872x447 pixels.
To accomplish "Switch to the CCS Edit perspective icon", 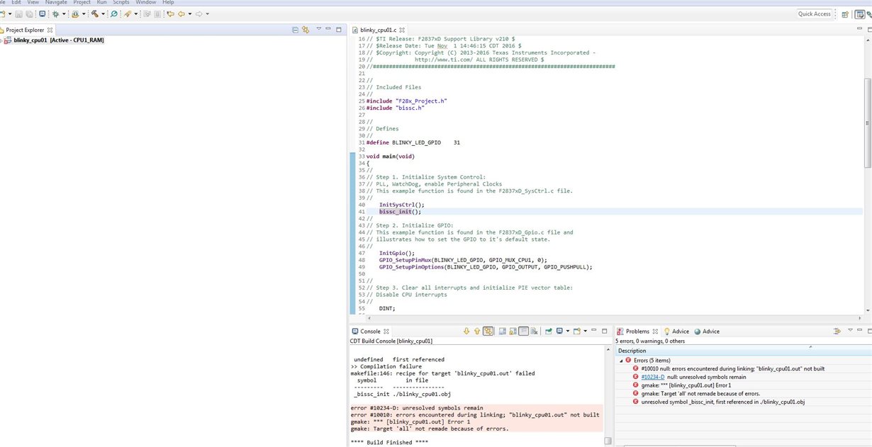I will [x=859, y=14].
